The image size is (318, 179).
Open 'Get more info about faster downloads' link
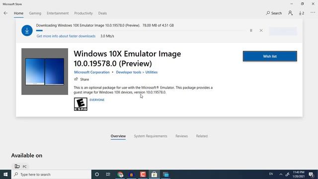click(x=66, y=36)
